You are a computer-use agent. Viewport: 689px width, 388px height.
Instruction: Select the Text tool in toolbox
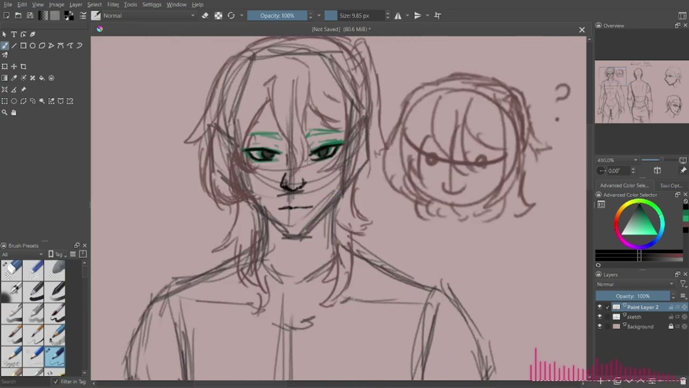[x=14, y=34]
